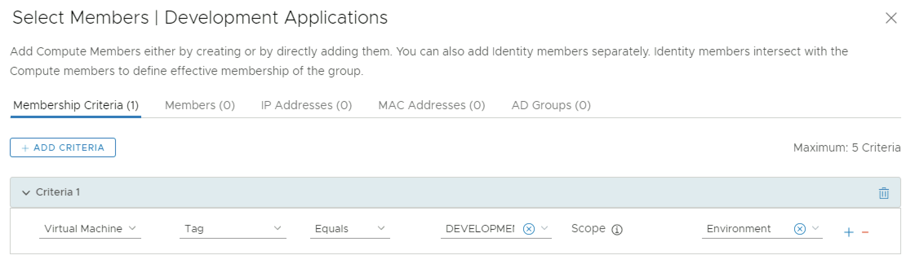Select the Membership Criteria (1) tab
Viewport: 915px width, 264px height.
[76, 105]
